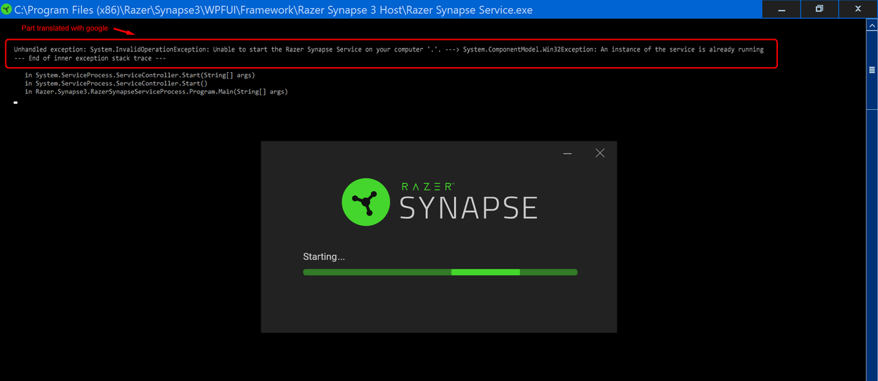This screenshot has width=878, height=381.
Task: Click the console window vertical scrollbar thumb
Action: pos(873,70)
